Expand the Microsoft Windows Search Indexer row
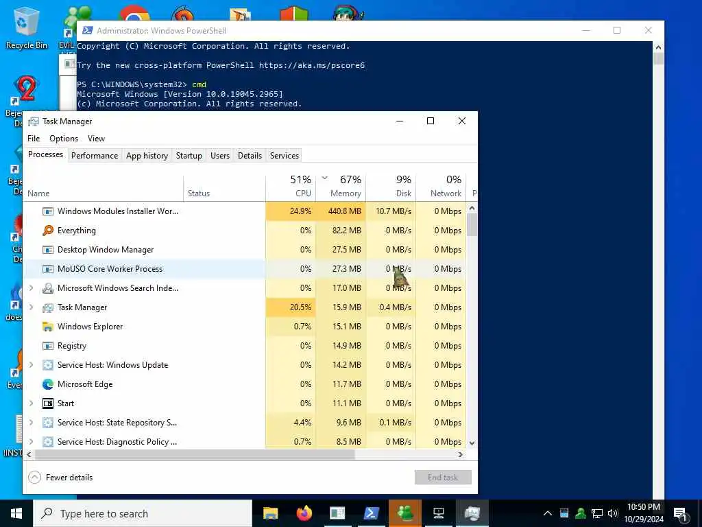Image resolution: width=702 pixels, height=527 pixels. [x=31, y=288]
